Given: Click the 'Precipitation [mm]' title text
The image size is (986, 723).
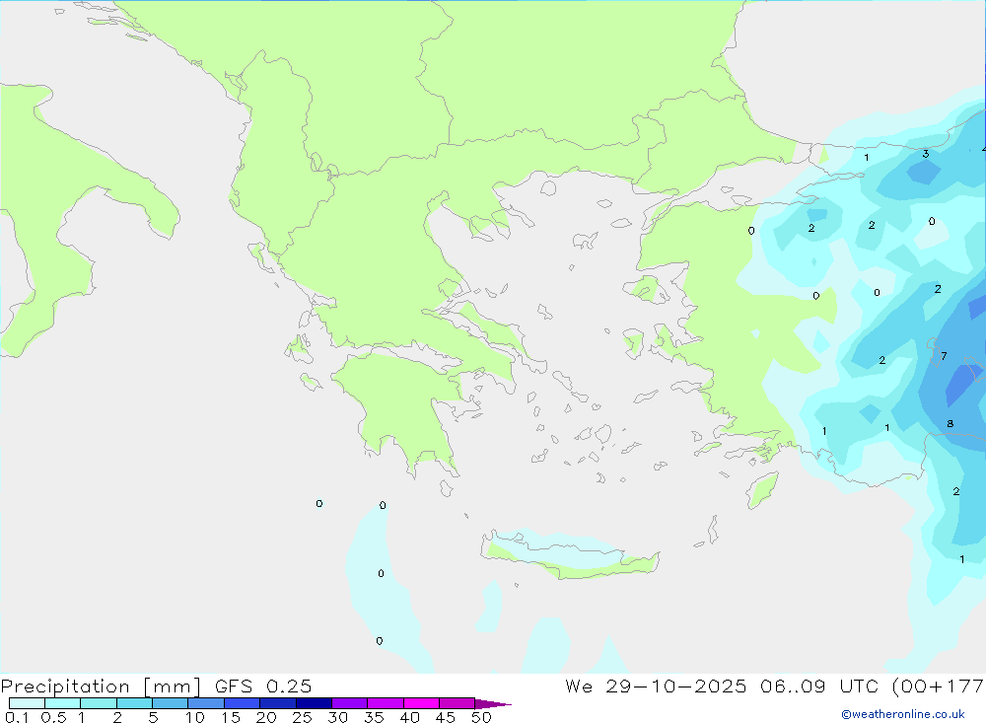Looking at the screenshot, I should (x=101, y=687).
